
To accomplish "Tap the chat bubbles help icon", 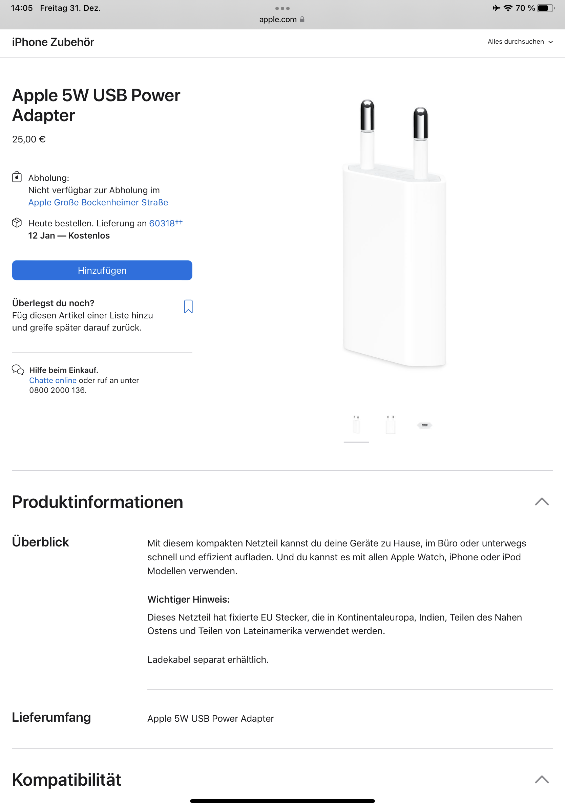I will click(18, 369).
